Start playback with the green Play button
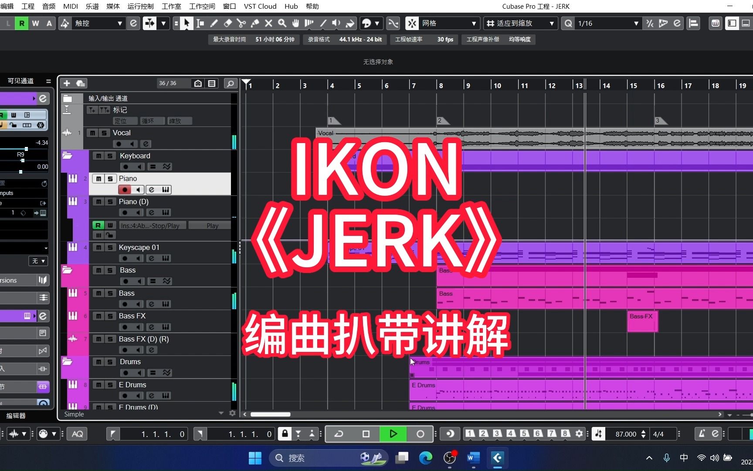The height and width of the screenshot is (471, 753). [x=393, y=433]
